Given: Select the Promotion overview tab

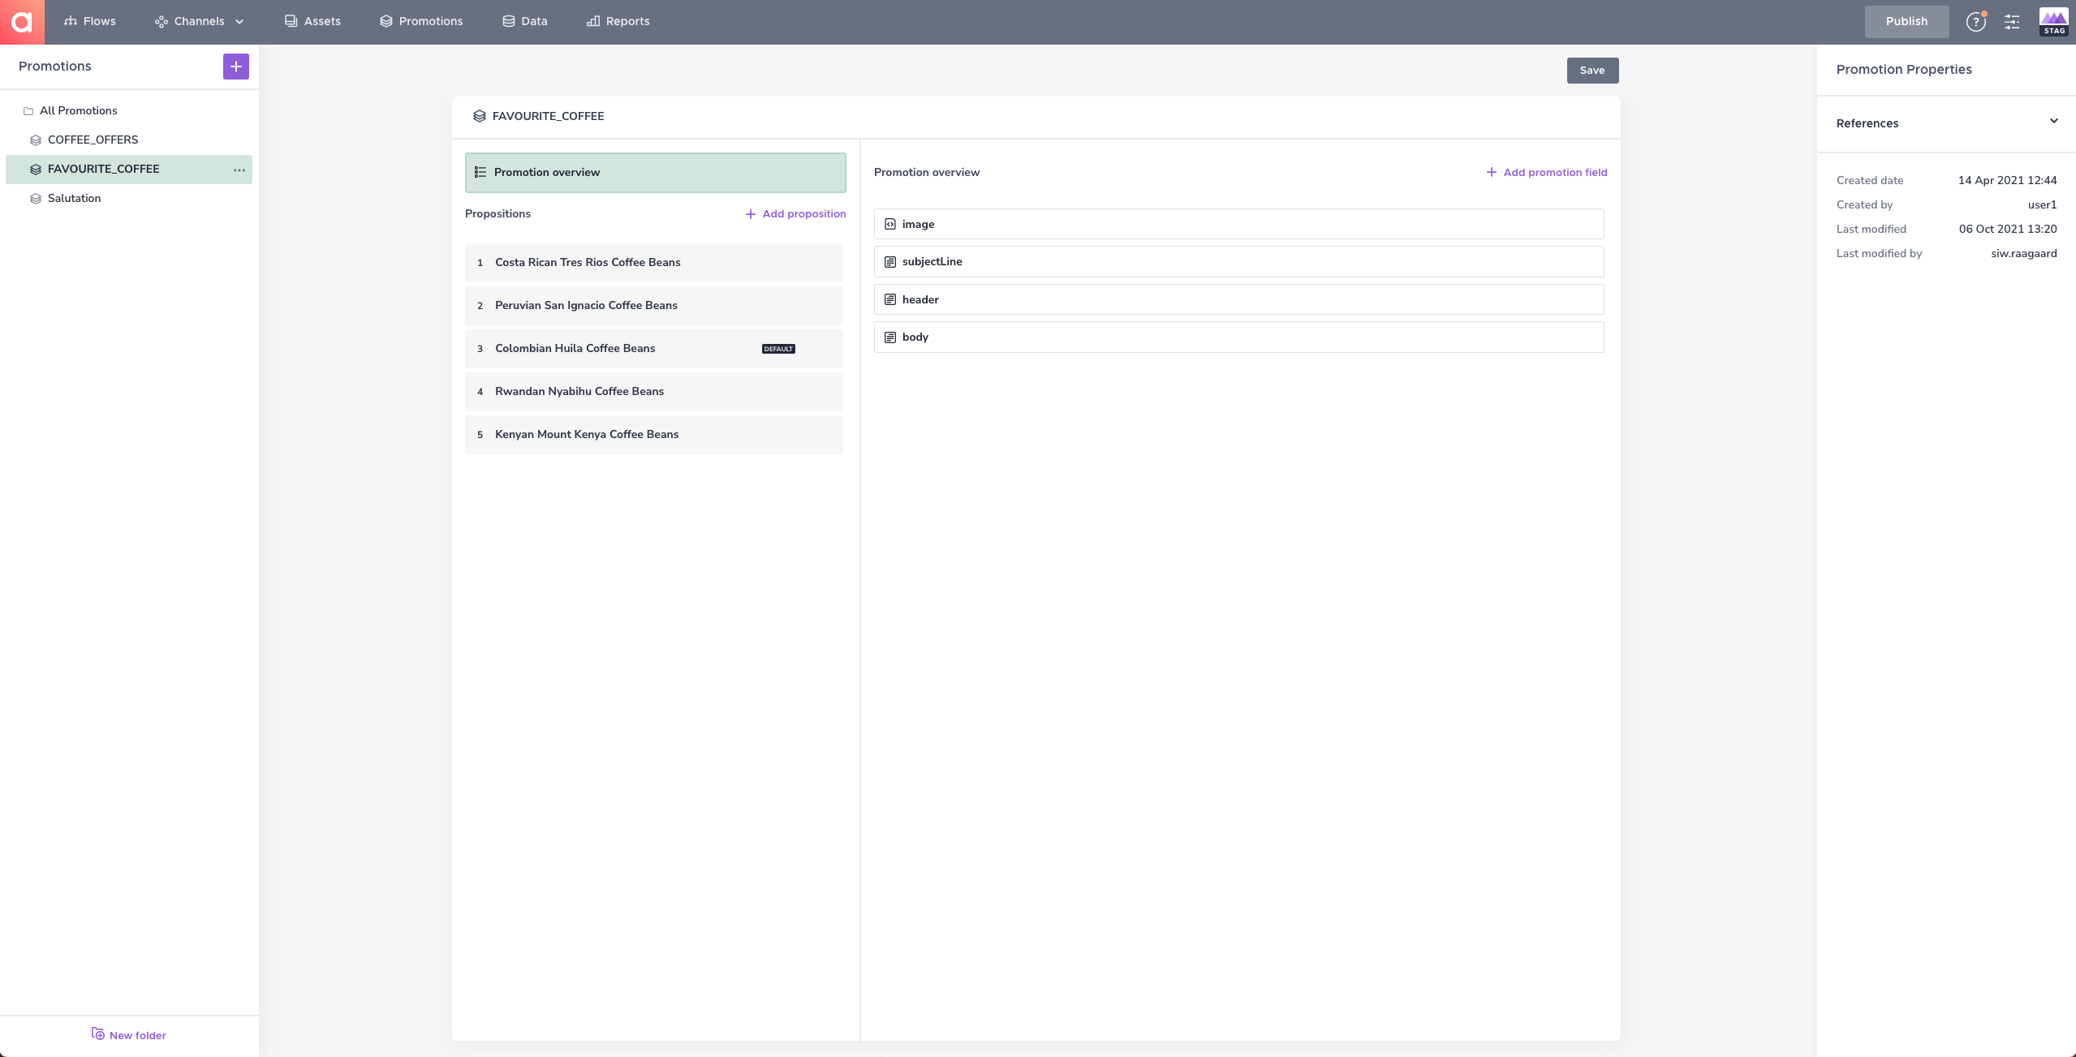Looking at the screenshot, I should point(655,173).
